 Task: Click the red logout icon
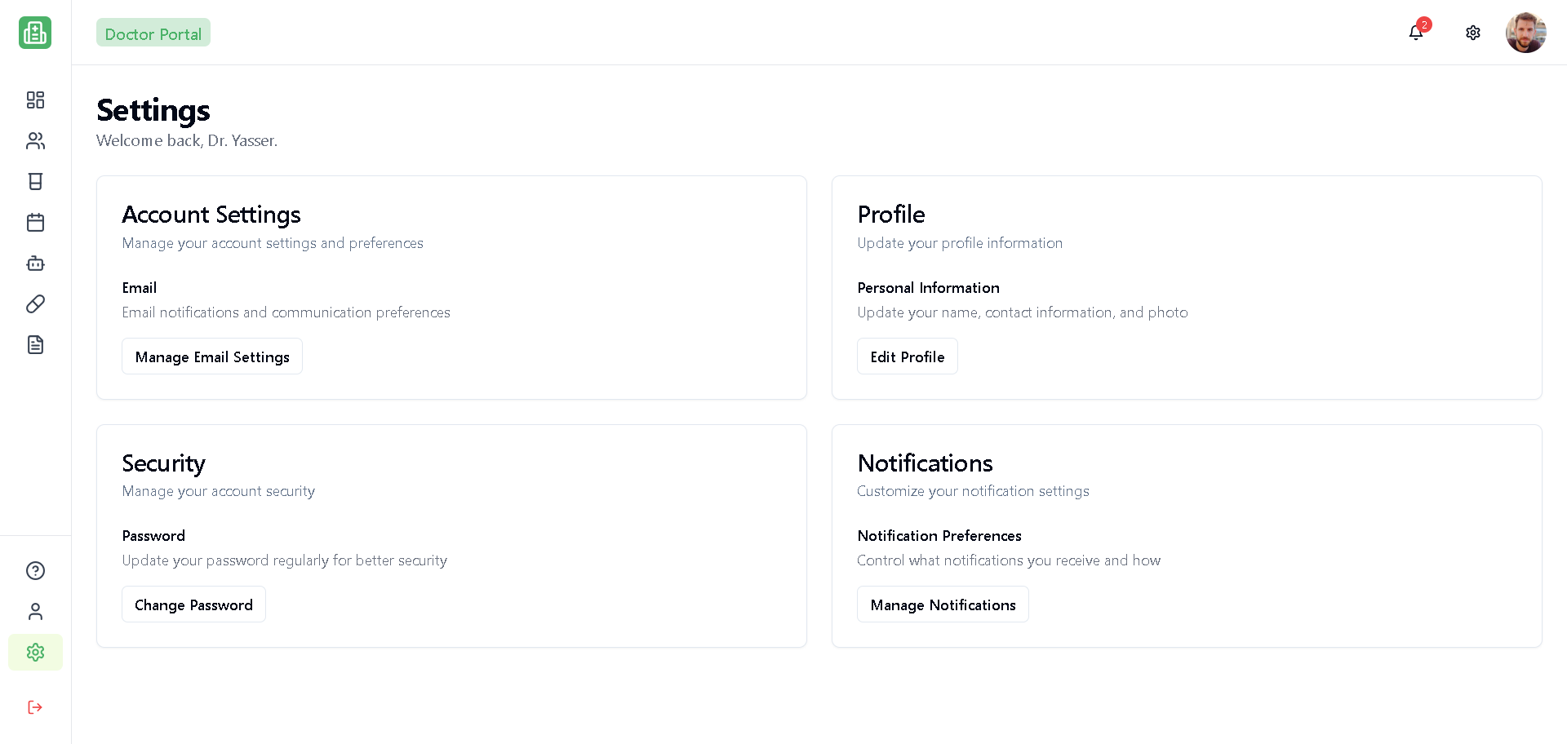click(35, 706)
